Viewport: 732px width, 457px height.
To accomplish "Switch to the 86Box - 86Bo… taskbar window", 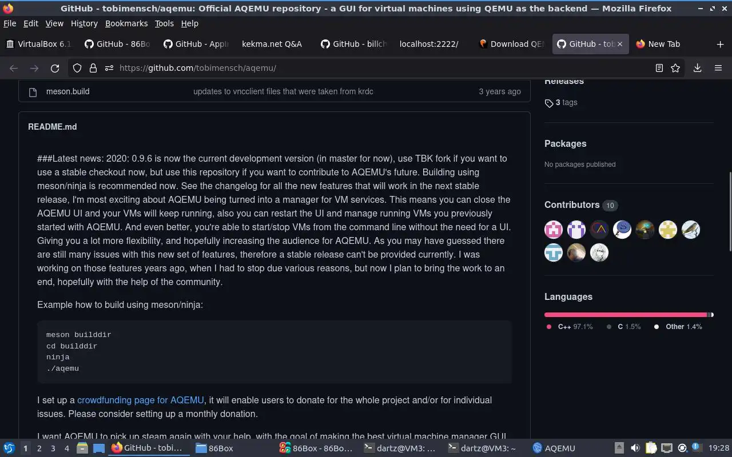I will coord(316,448).
